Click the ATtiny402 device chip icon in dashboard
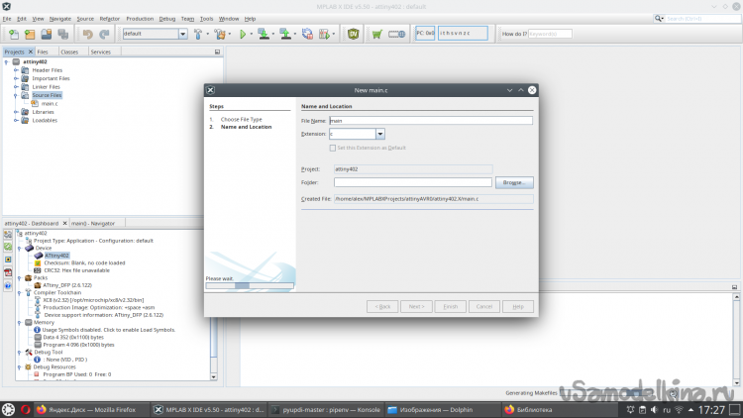 (39, 255)
